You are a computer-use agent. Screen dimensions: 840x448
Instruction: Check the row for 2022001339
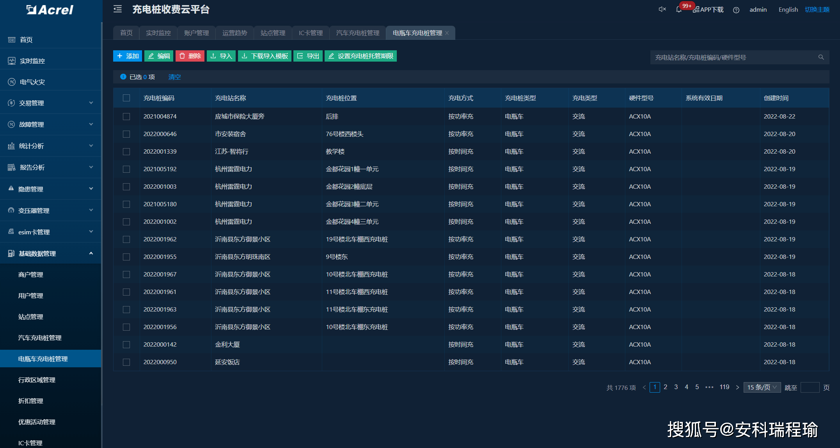(x=126, y=152)
